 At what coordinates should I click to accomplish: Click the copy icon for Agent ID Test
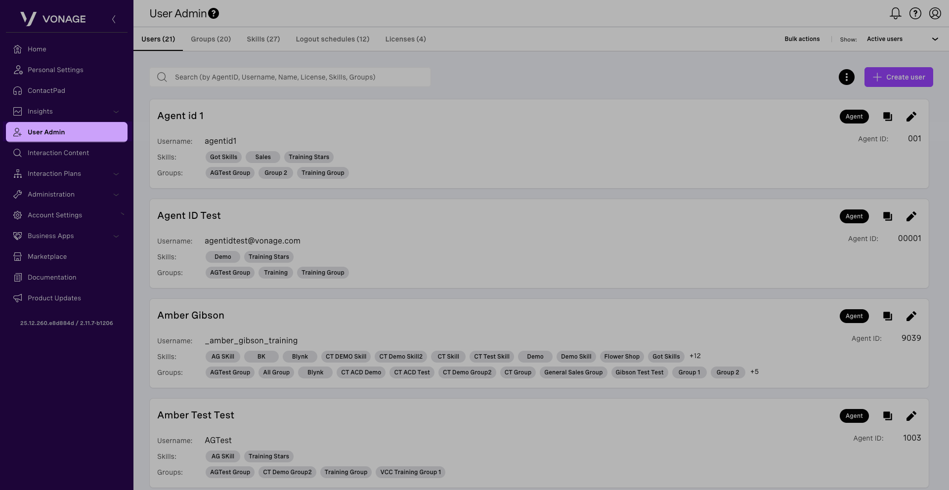(887, 216)
